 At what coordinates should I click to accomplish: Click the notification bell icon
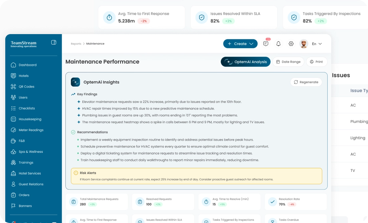(x=278, y=44)
